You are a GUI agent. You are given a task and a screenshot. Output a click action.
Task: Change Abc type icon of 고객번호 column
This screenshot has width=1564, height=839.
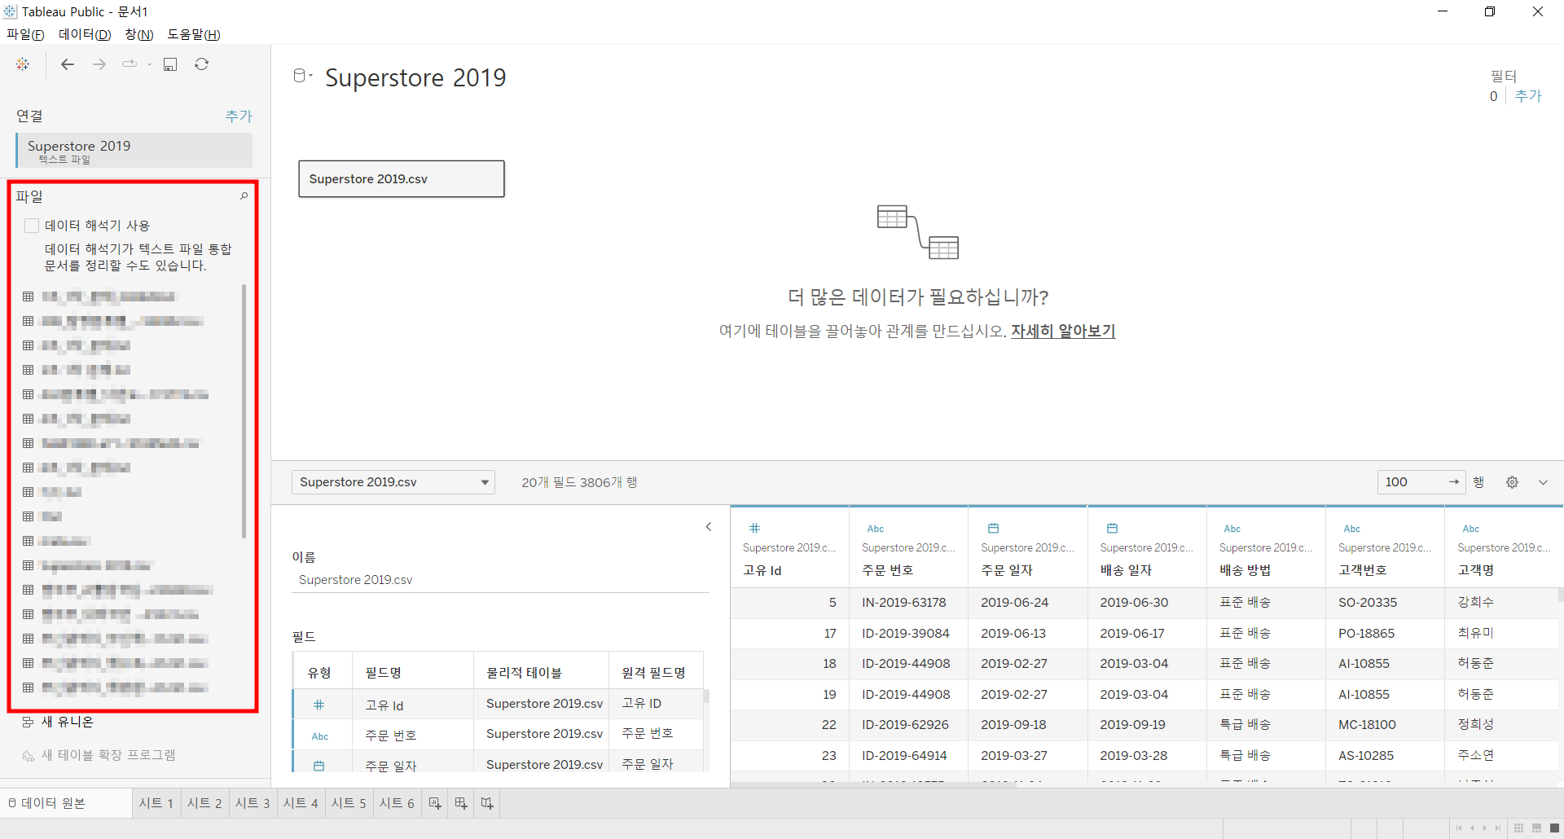(x=1352, y=529)
